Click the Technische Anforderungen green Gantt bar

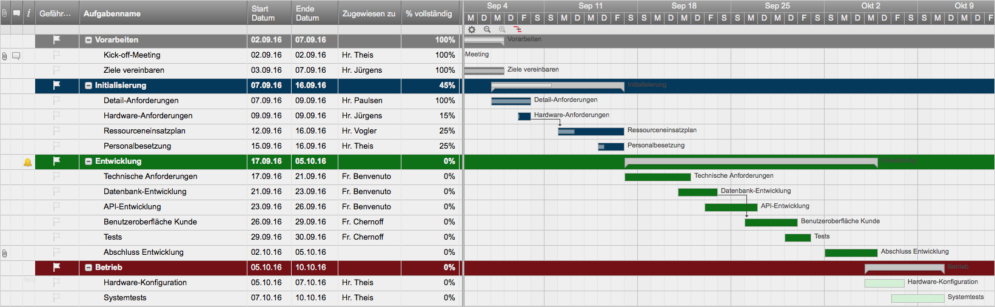click(x=657, y=177)
